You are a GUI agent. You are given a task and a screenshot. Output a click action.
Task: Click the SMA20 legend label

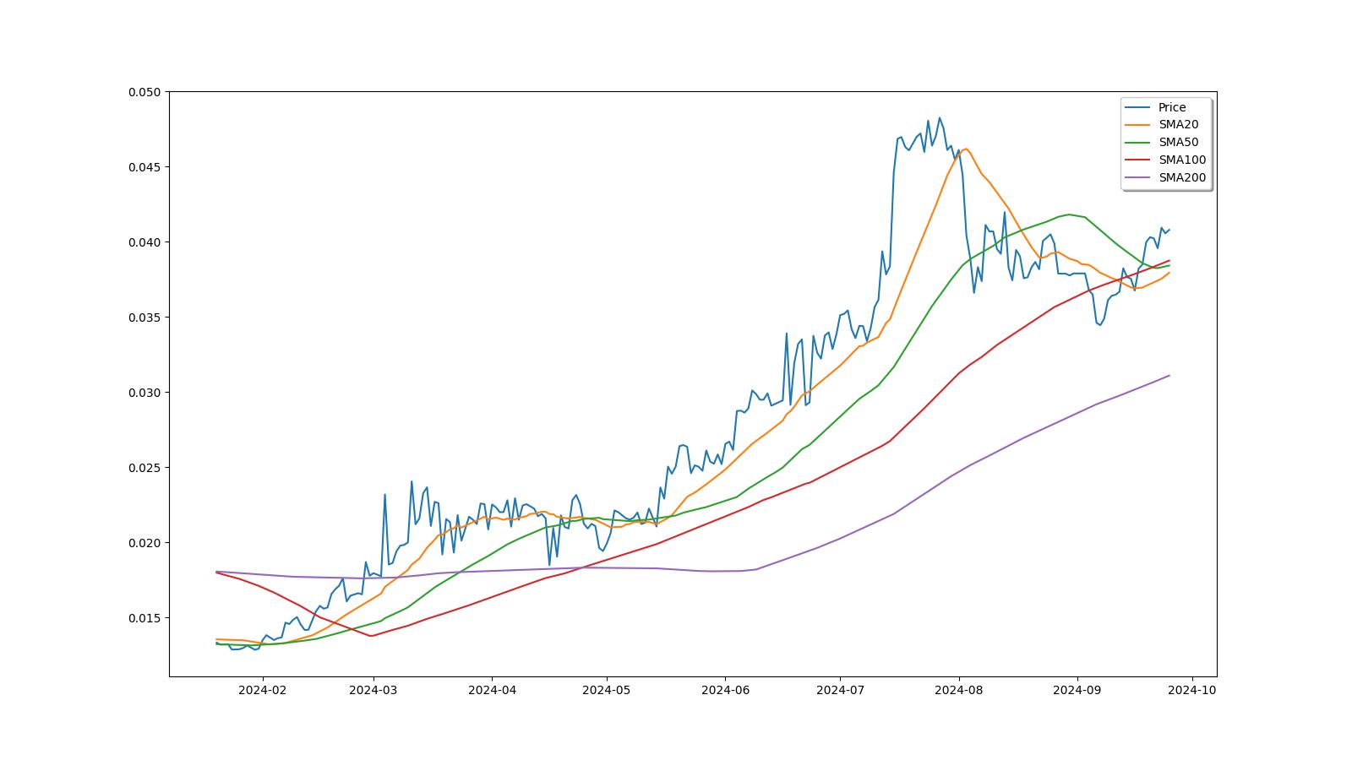(1178, 125)
